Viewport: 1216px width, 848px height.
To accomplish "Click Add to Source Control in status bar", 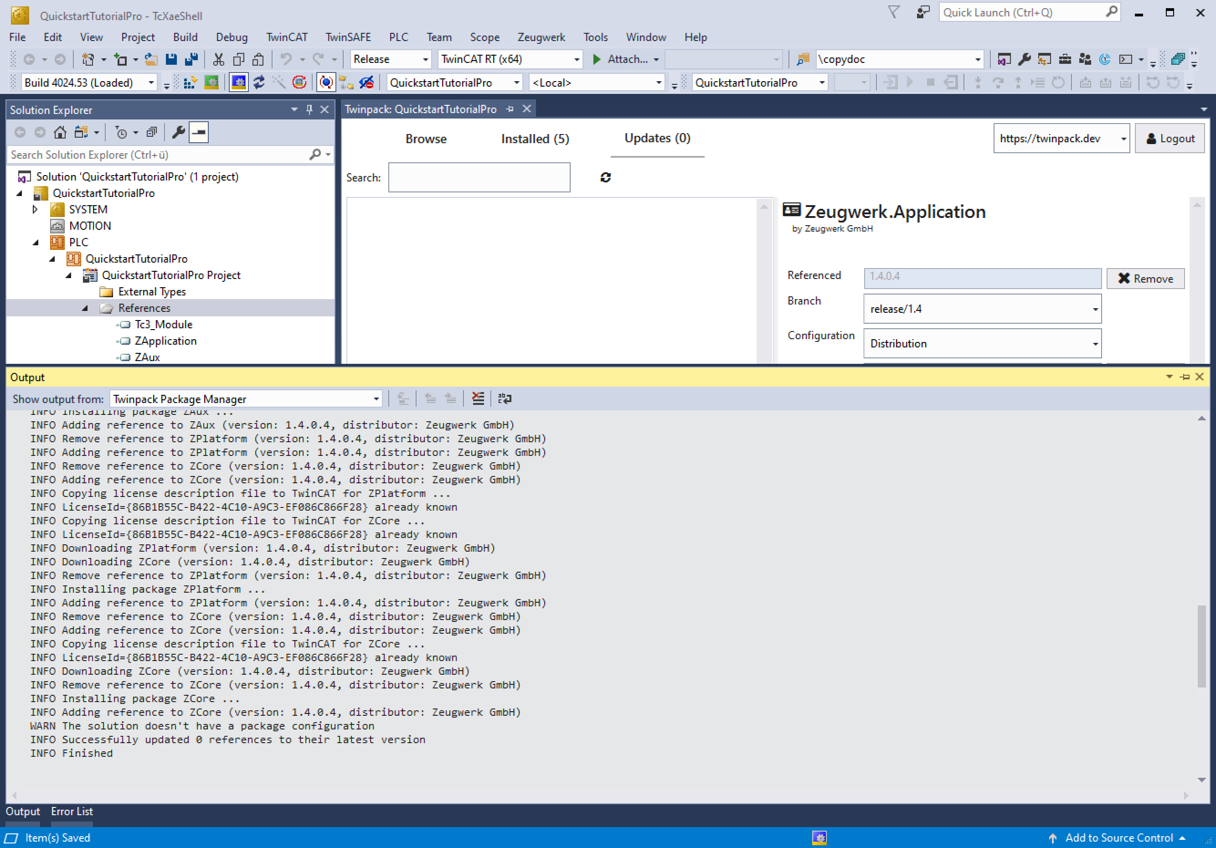I will tap(1118, 838).
